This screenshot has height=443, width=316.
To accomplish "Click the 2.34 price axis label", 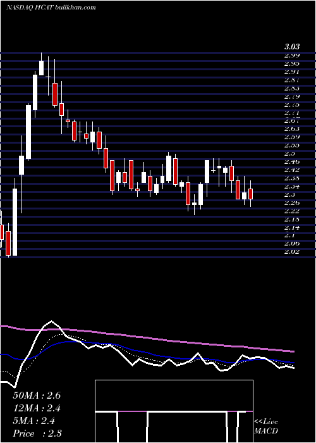I will (x=292, y=186).
